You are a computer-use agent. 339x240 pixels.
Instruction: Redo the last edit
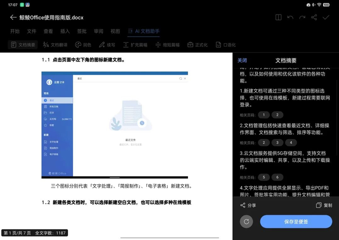pos(302,17)
